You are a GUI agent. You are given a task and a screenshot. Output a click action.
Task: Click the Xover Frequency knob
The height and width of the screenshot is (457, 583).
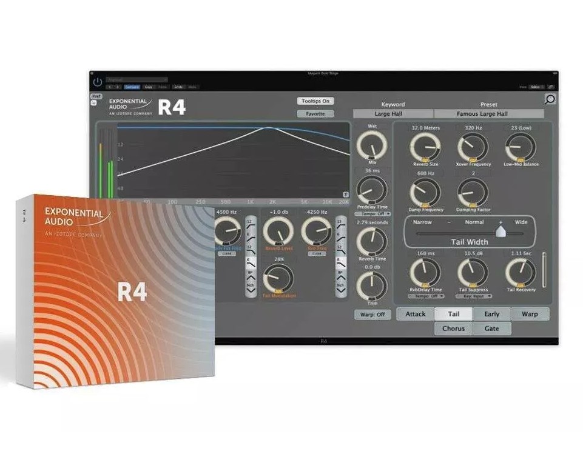[473, 147]
